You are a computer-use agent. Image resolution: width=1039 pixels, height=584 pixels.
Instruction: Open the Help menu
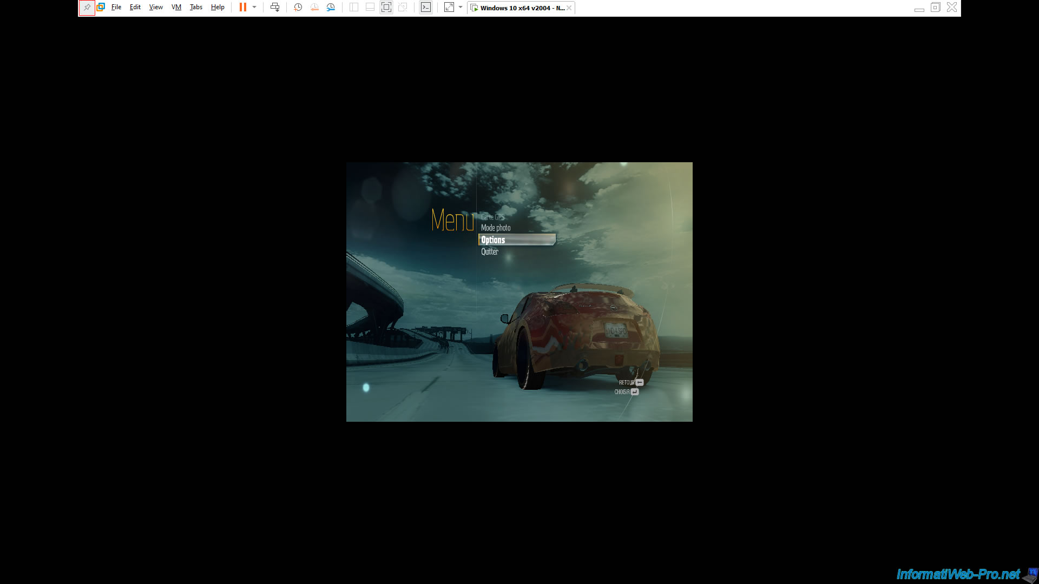click(218, 8)
